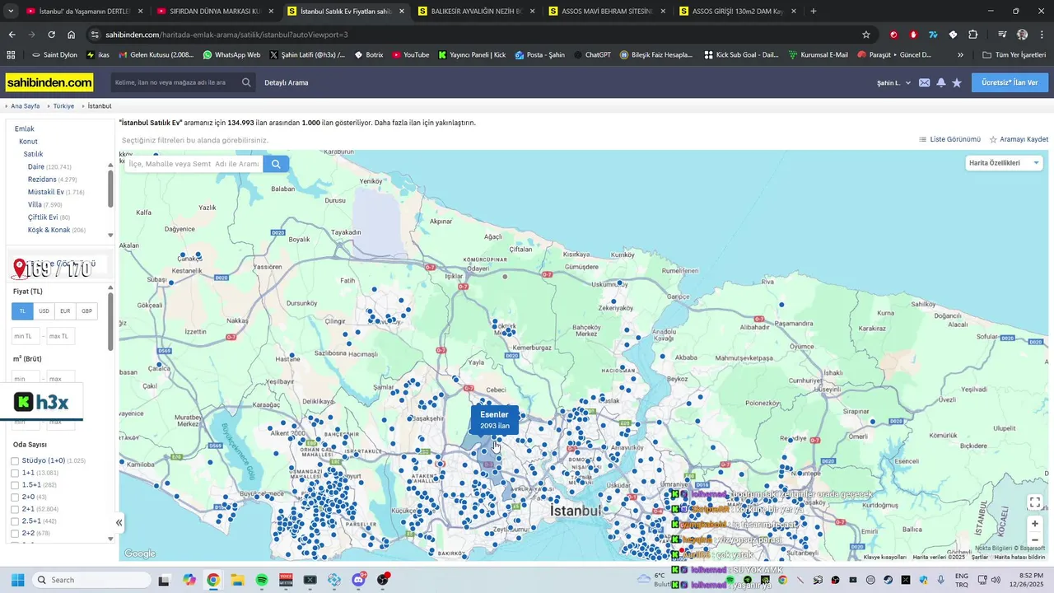Open the media control icon in toolbar
The width and height of the screenshot is (1054, 593).
1002,35
